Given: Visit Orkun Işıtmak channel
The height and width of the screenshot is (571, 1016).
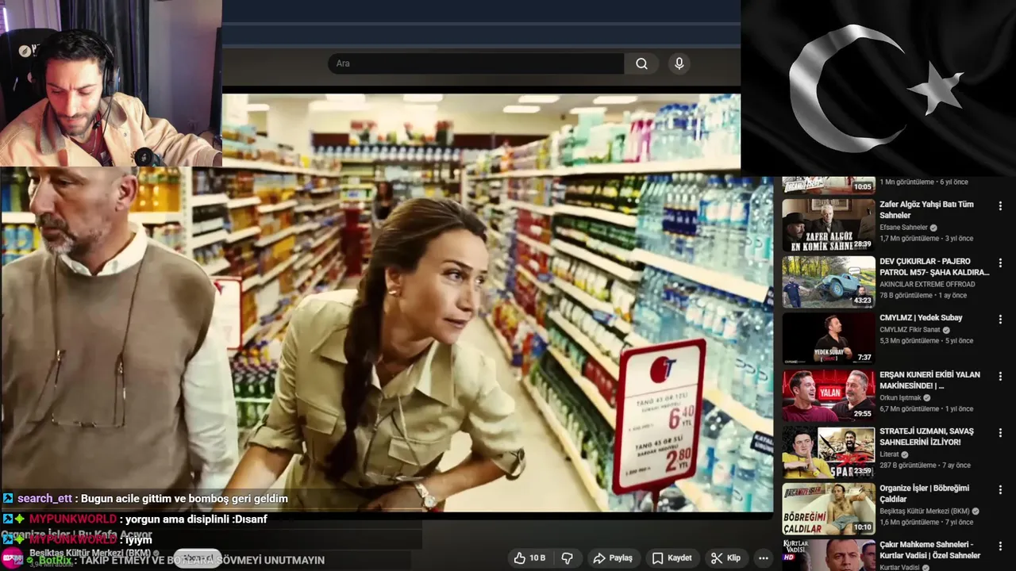Looking at the screenshot, I should (x=900, y=397).
